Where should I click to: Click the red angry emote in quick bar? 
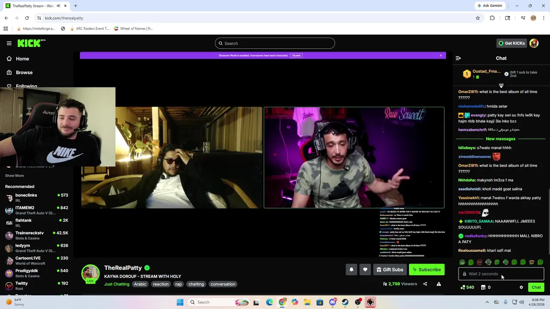click(480, 262)
